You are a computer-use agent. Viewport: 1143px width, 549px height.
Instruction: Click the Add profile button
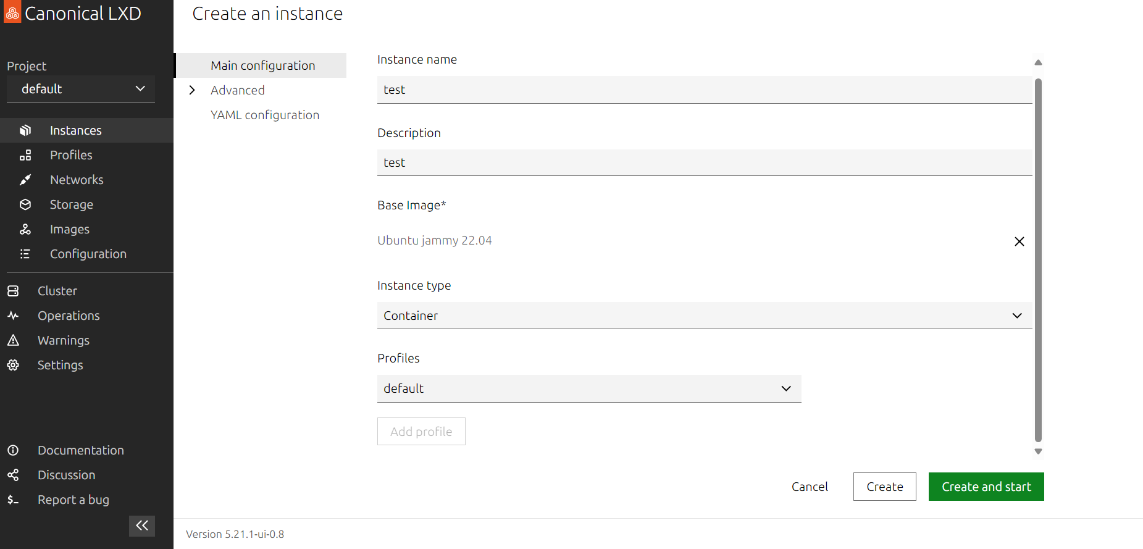point(421,432)
